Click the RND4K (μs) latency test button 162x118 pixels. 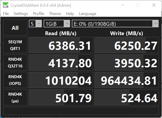click(15, 97)
